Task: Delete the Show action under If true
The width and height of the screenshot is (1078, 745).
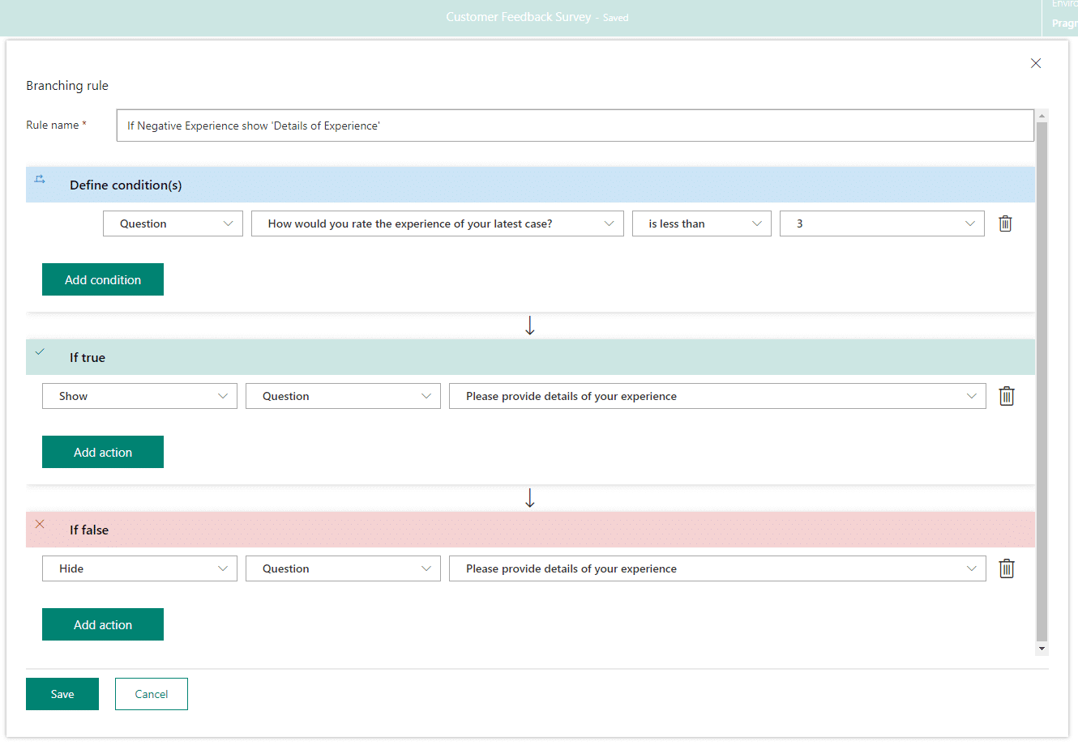Action: (x=1006, y=396)
